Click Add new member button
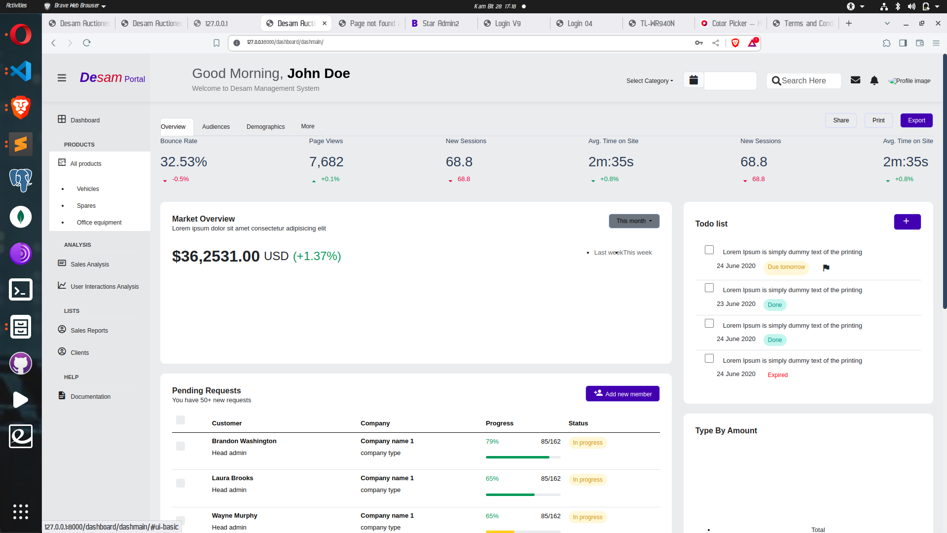 pos(622,394)
